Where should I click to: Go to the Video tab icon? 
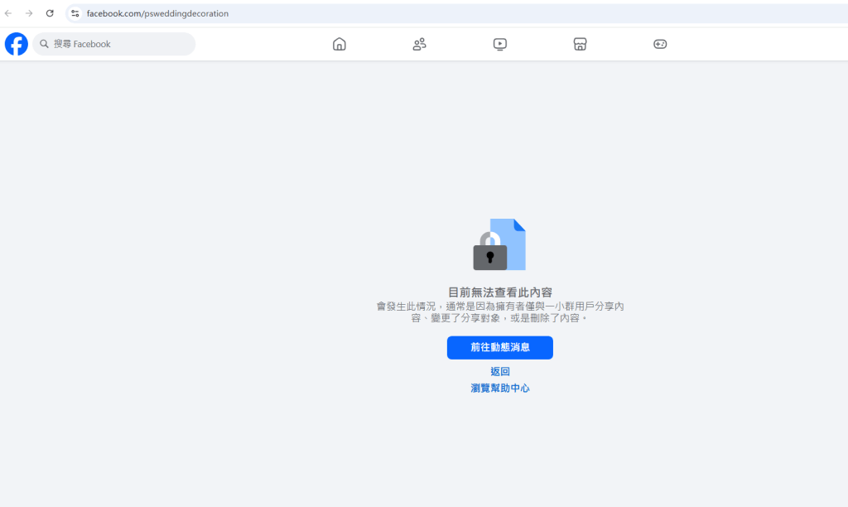tap(500, 44)
